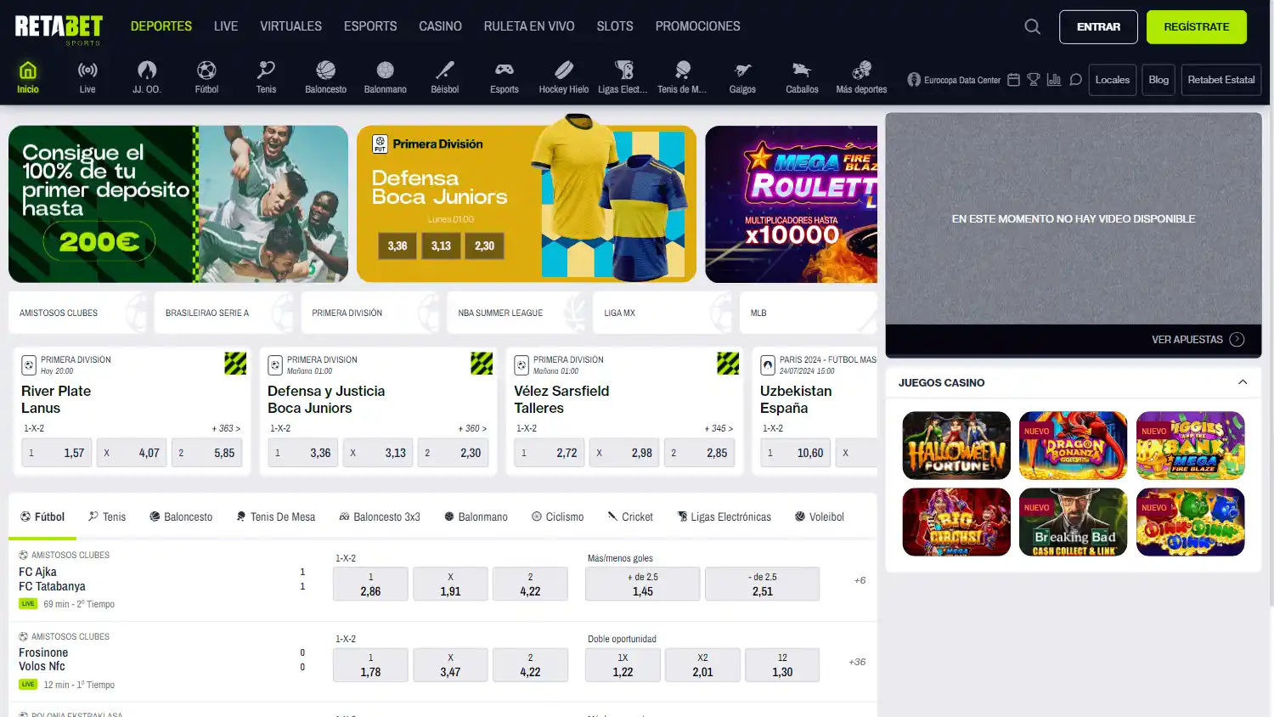Expand +363 markets for River Plate
The image size is (1274, 717).
point(226,428)
